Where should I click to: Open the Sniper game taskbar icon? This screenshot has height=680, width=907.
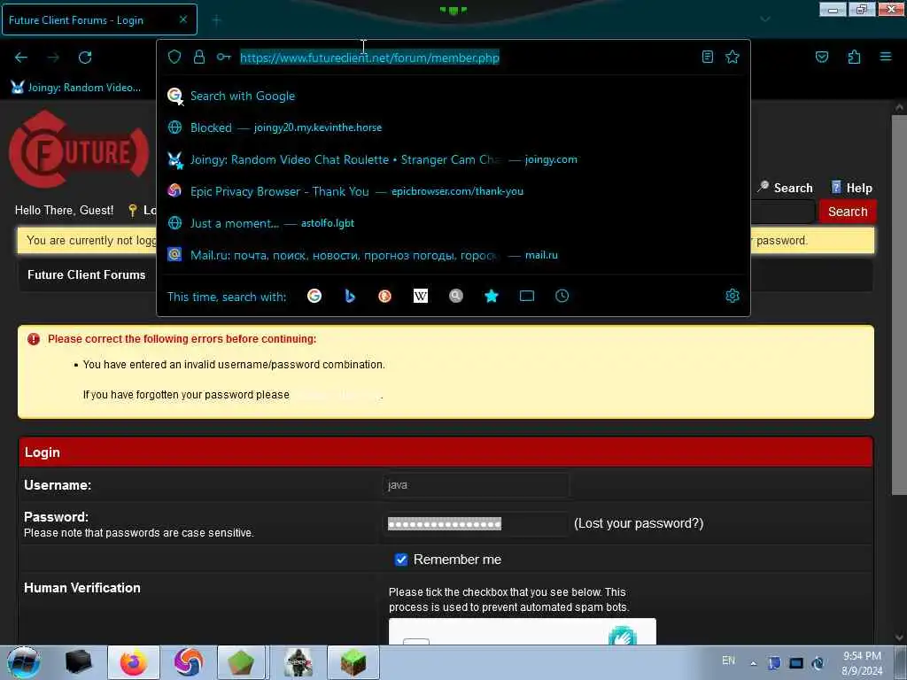298,662
